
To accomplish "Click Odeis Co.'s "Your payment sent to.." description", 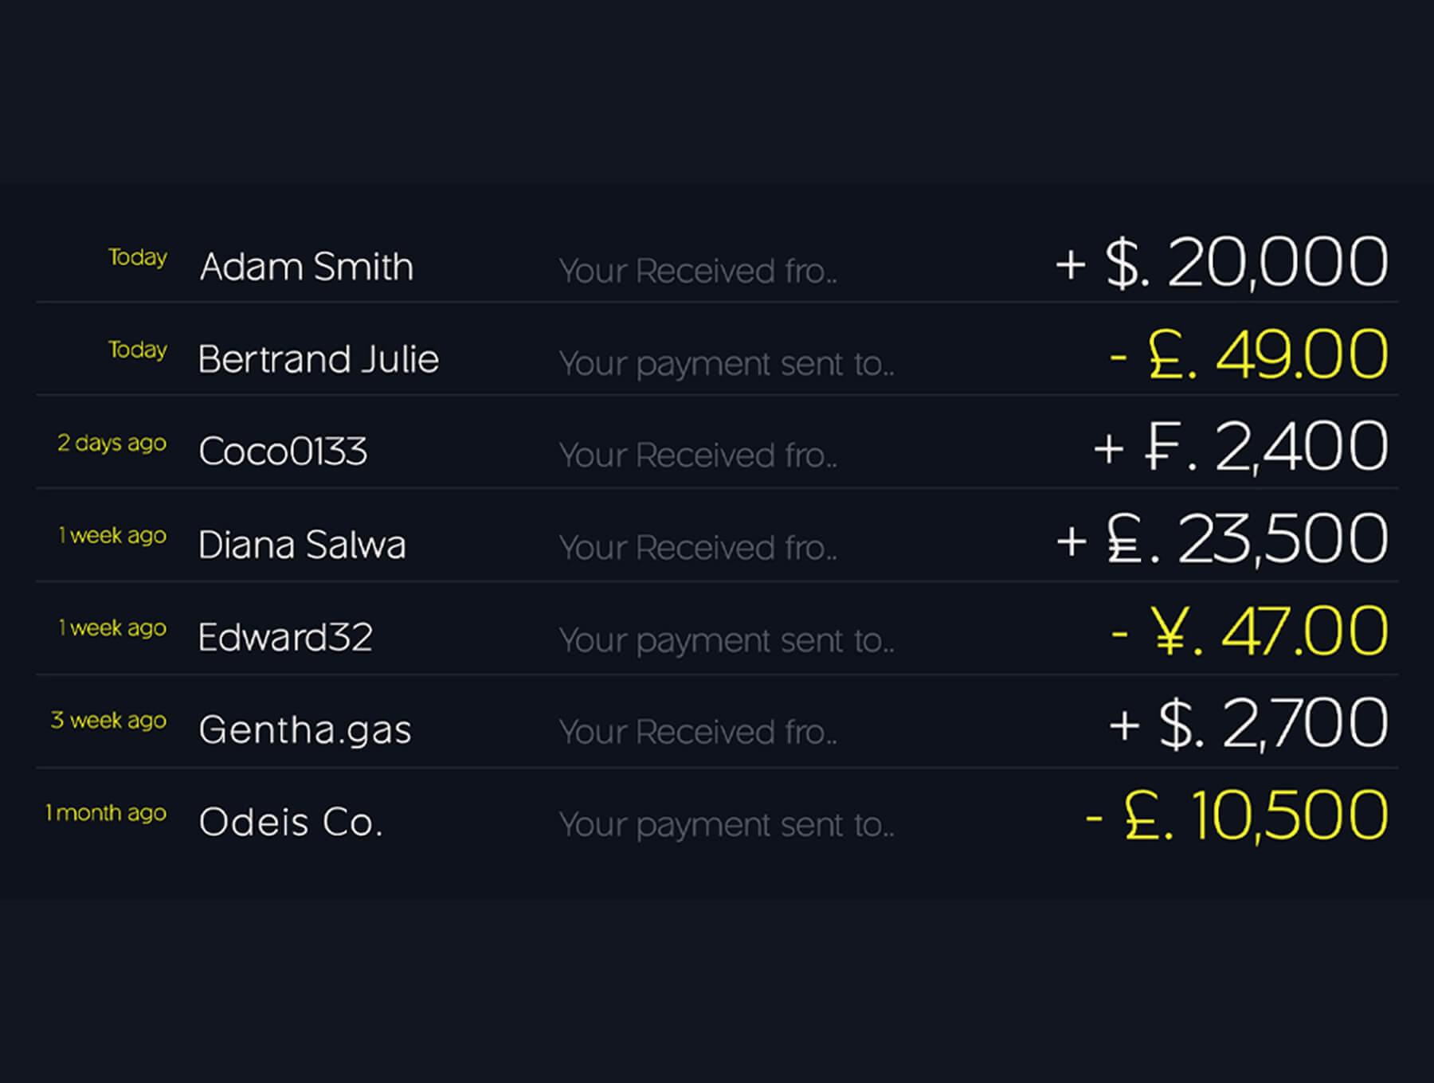I will pos(727,825).
